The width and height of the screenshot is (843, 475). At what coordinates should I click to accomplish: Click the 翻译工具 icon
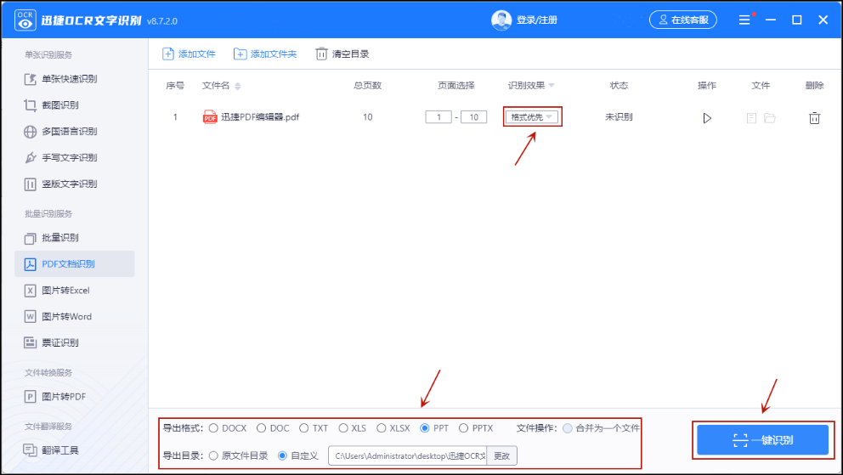[30, 450]
